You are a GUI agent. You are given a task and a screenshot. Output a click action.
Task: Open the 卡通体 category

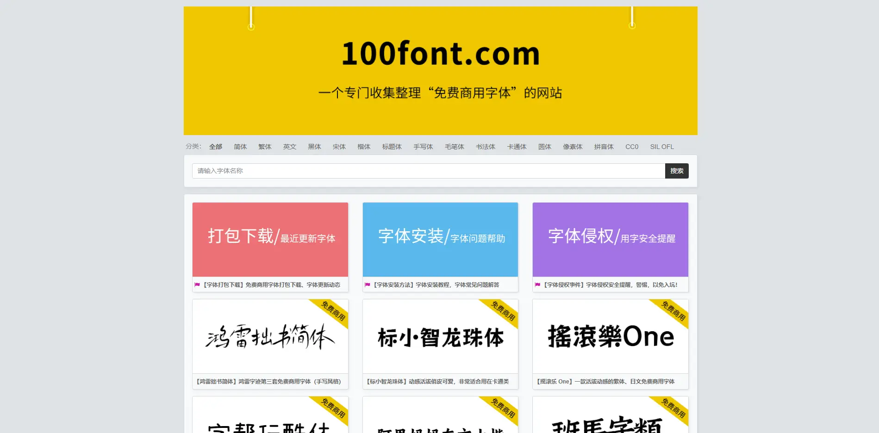coord(517,147)
